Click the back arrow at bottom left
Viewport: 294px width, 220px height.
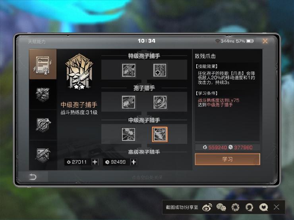pos(33,177)
